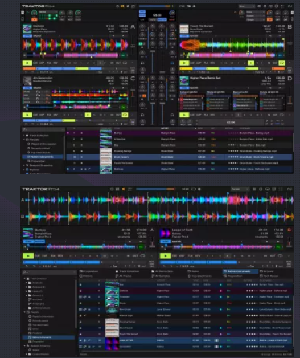Click the deck C letter icon in top window
Viewport: 300px width, 358px height.
[133, 79]
